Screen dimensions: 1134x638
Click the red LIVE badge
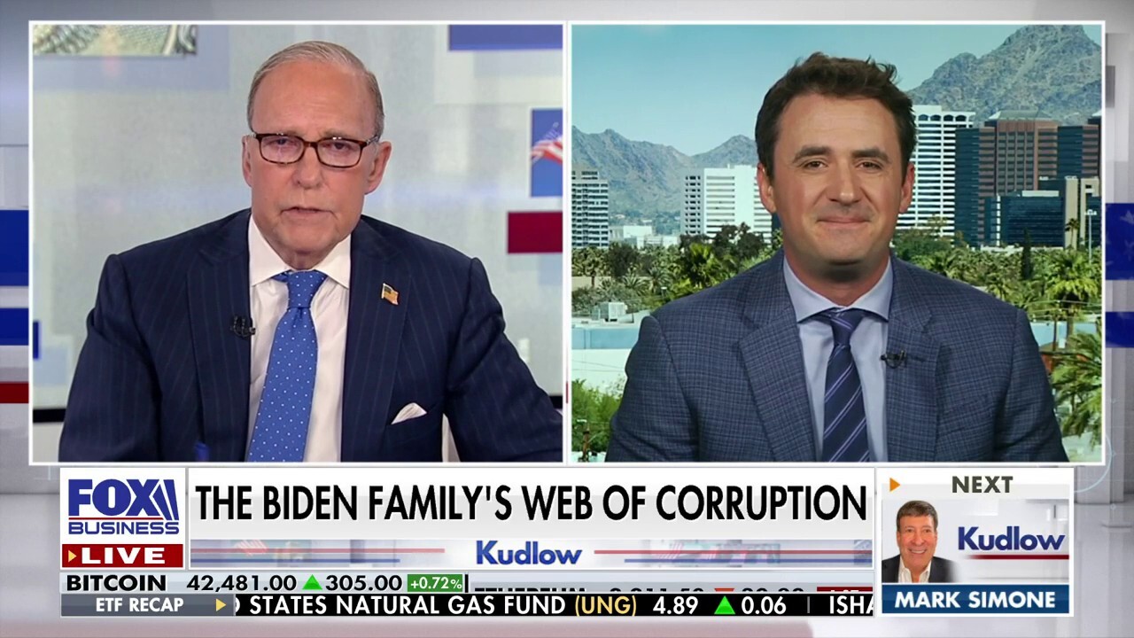tap(123, 556)
